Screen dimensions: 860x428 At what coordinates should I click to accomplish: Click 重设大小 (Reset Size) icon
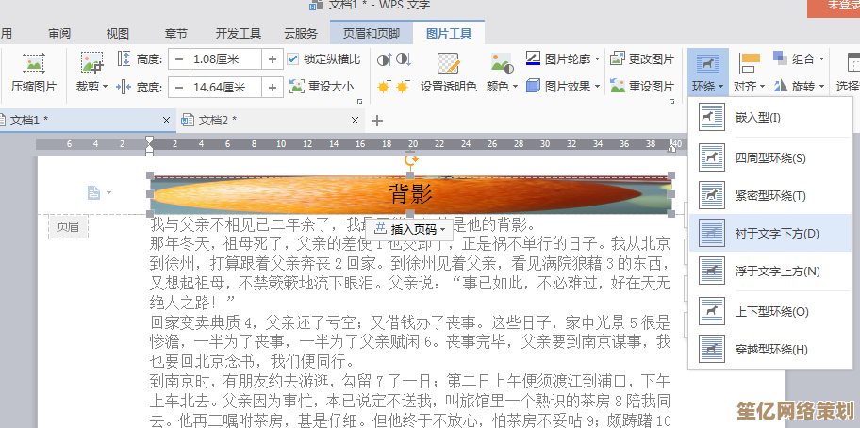(298, 87)
